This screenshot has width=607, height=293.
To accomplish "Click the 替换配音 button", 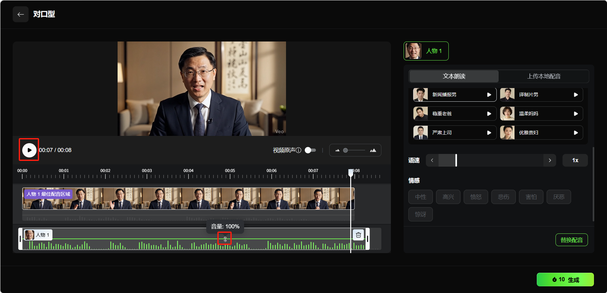I will point(571,240).
